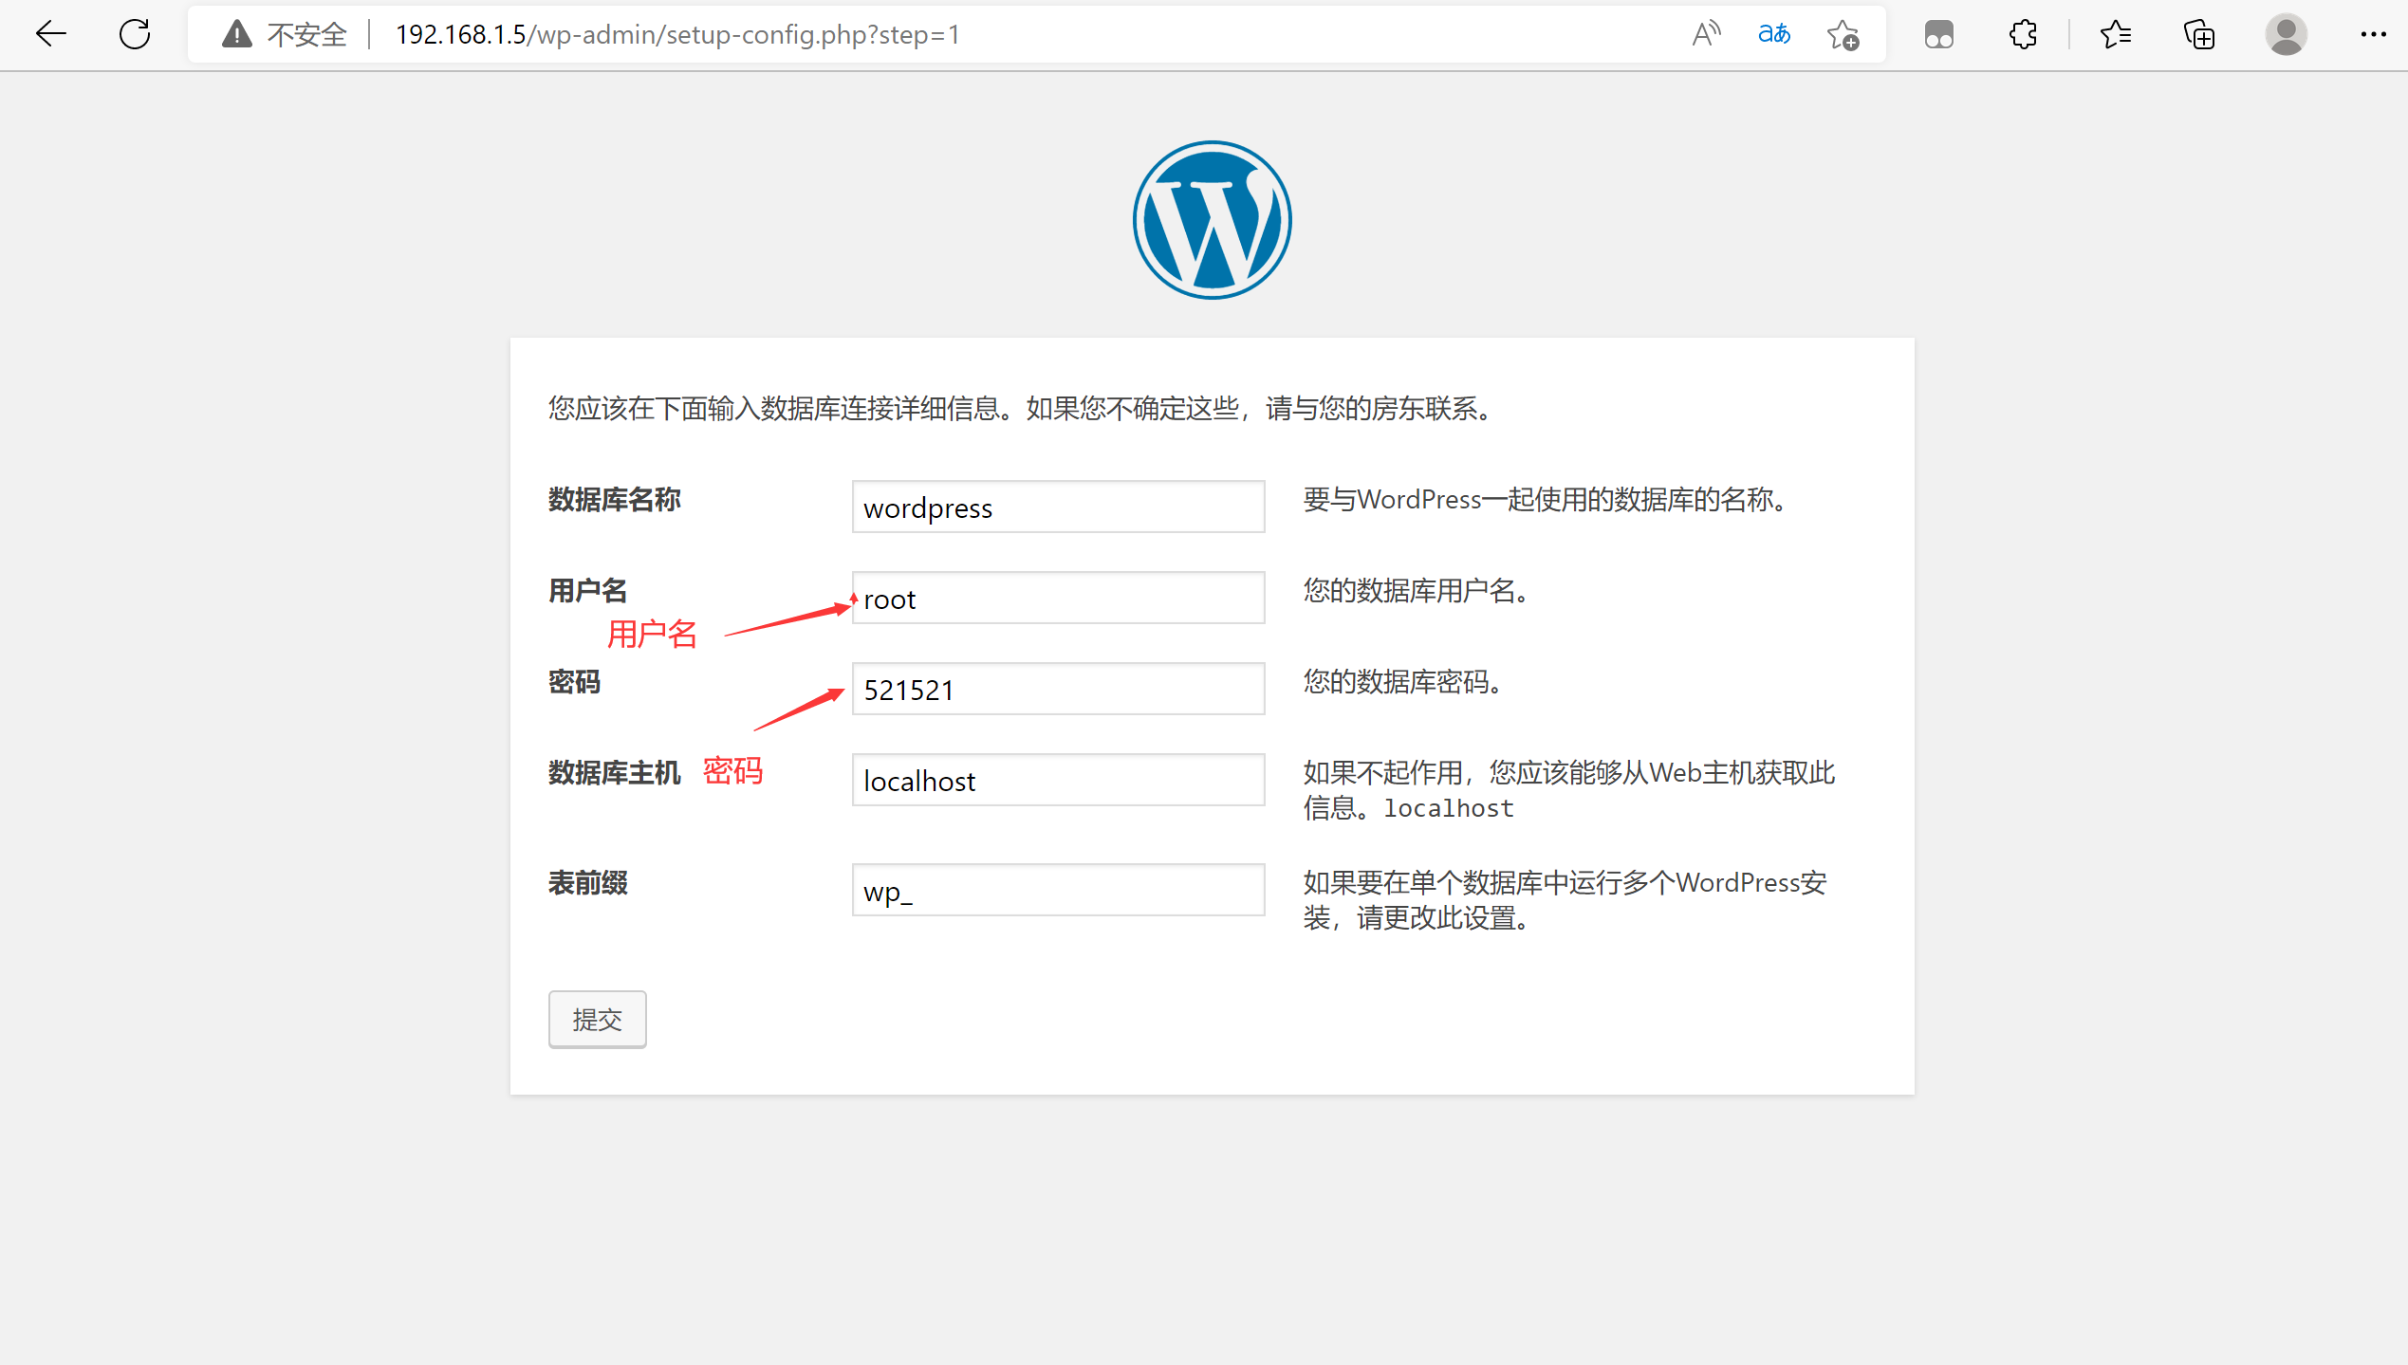Click the 表前缀 label

[x=587, y=882]
